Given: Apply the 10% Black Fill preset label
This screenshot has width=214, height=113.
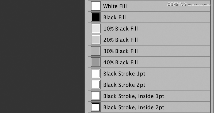Looking at the screenshot, I should click(121, 29).
